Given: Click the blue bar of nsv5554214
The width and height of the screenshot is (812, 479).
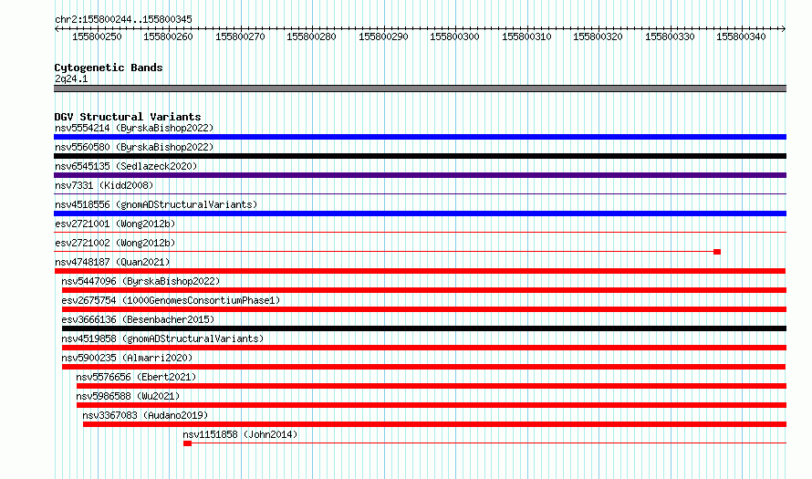Looking at the screenshot, I should click(420, 137).
